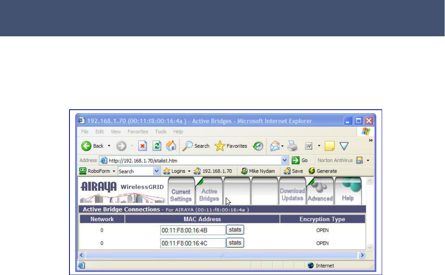The width and height of the screenshot is (445, 275).
Task: Click the MAC field 00:11:F8:00:16:4B
Action: (x=193, y=230)
